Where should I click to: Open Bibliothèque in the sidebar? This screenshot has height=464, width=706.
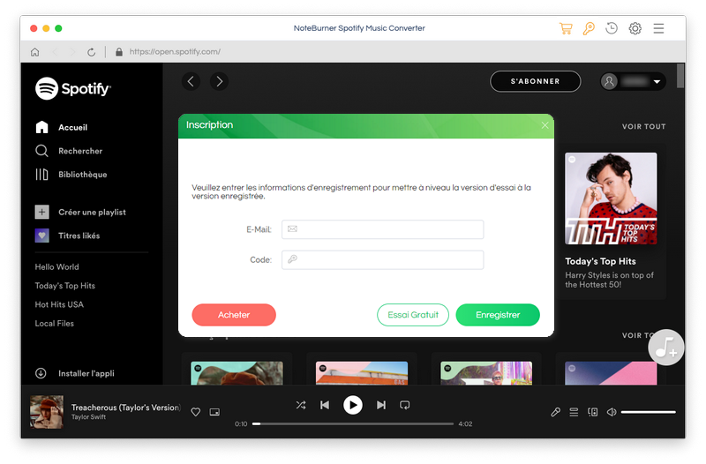tap(71, 174)
